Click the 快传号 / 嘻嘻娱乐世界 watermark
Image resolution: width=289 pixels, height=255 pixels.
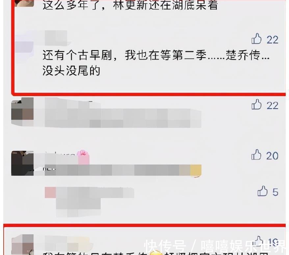[x=214, y=246]
